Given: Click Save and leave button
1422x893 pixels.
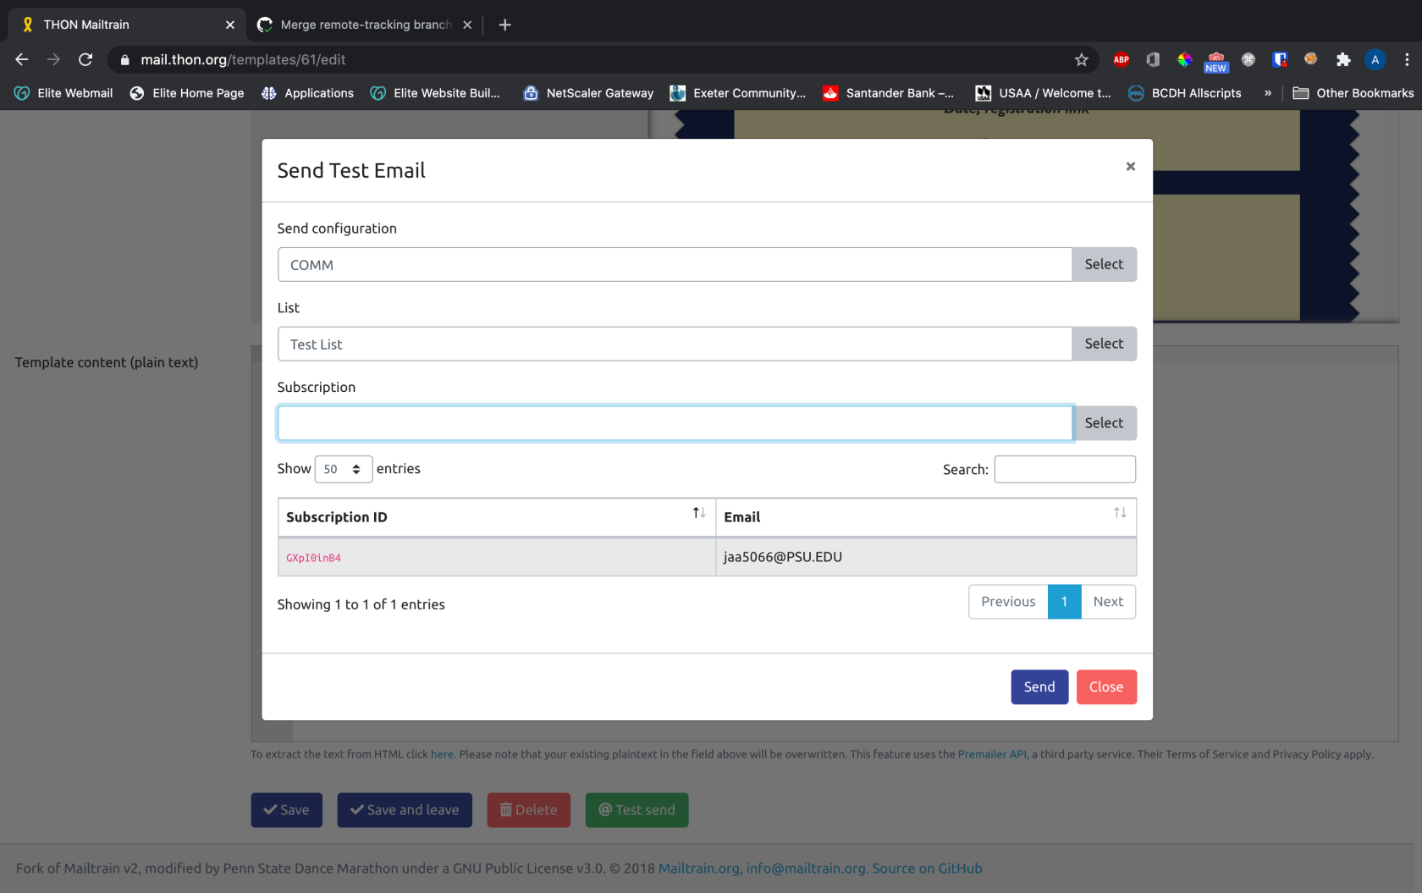Looking at the screenshot, I should (x=405, y=810).
